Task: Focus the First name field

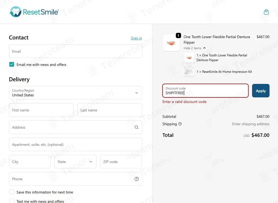Action: pos(41,110)
